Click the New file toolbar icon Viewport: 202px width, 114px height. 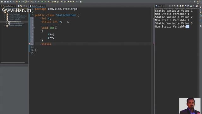(2, 2)
